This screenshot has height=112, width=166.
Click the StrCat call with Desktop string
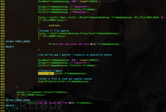point(63,12)
